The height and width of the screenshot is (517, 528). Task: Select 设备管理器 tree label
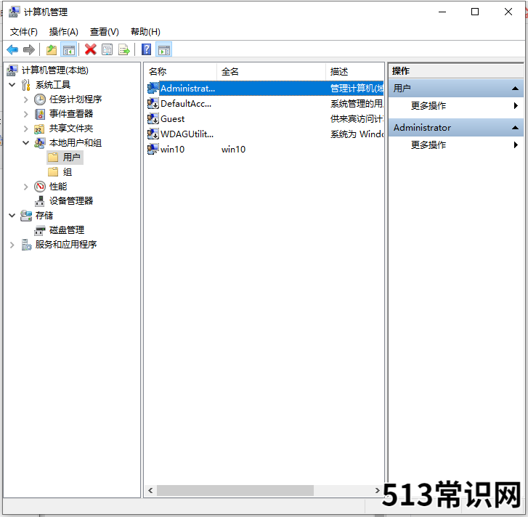tap(71, 201)
